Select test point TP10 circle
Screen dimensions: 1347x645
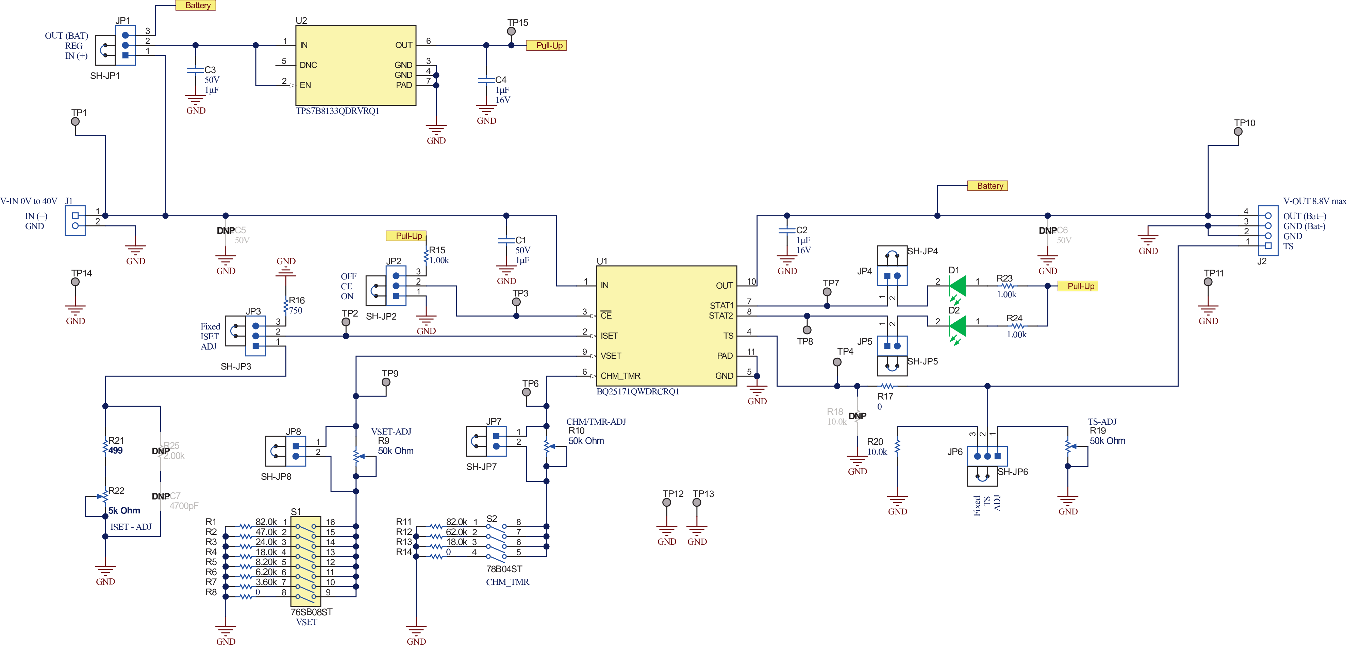(1238, 131)
